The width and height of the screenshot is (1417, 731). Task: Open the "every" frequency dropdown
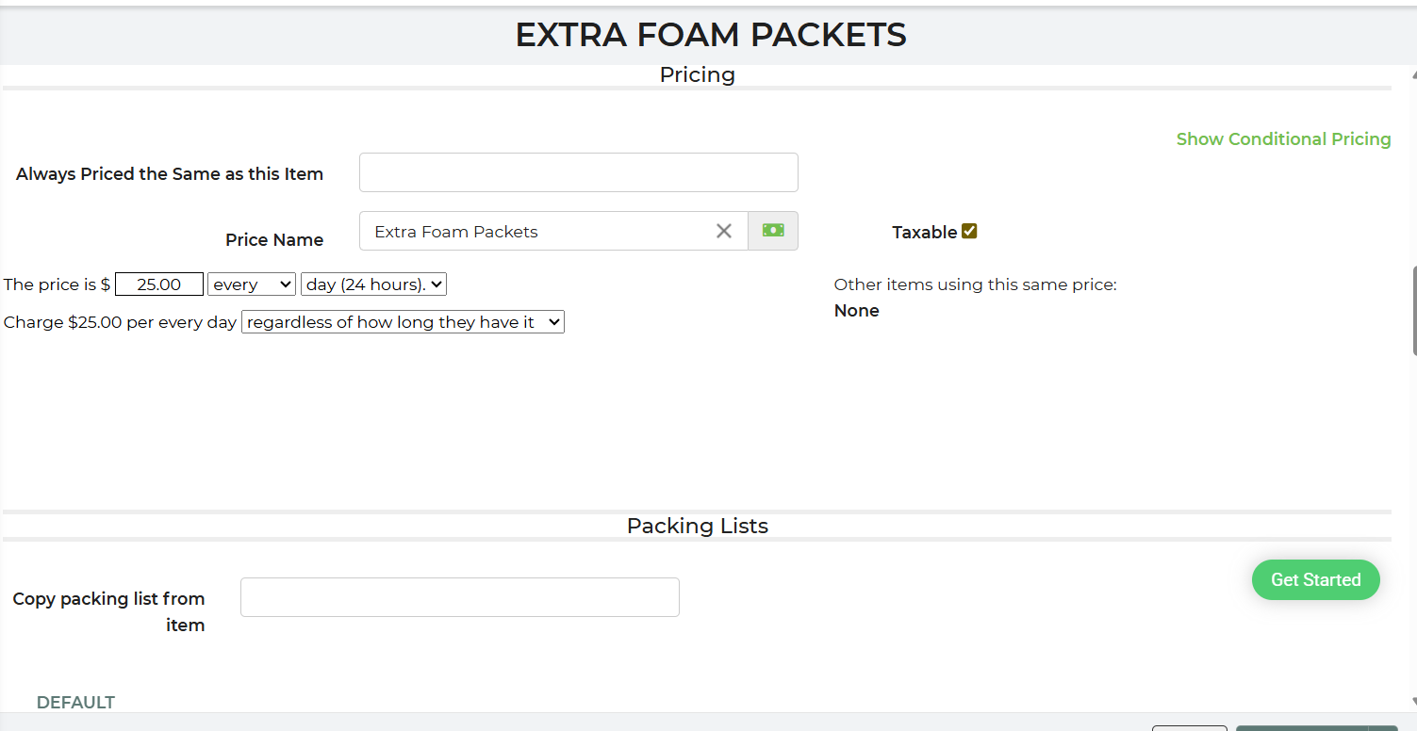pyautogui.click(x=252, y=284)
